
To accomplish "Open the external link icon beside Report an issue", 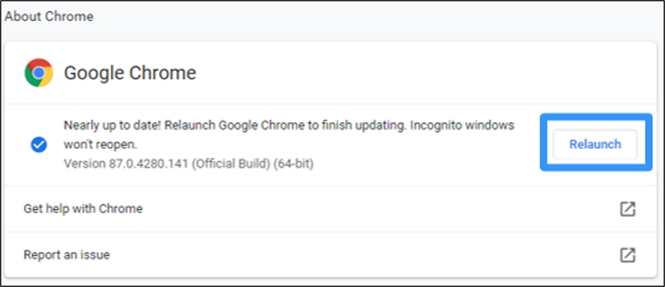I will pyautogui.click(x=627, y=255).
